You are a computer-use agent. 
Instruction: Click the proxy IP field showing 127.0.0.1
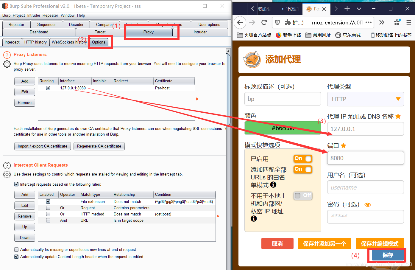coord(365,129)
